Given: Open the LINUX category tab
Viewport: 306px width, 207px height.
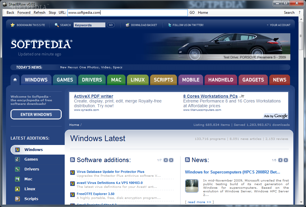Looking at the screenshot, I should (x=138, y=80).
